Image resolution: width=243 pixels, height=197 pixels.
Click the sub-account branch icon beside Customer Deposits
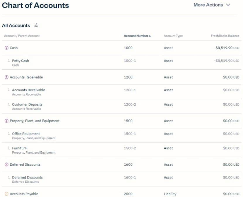[8, 104]
